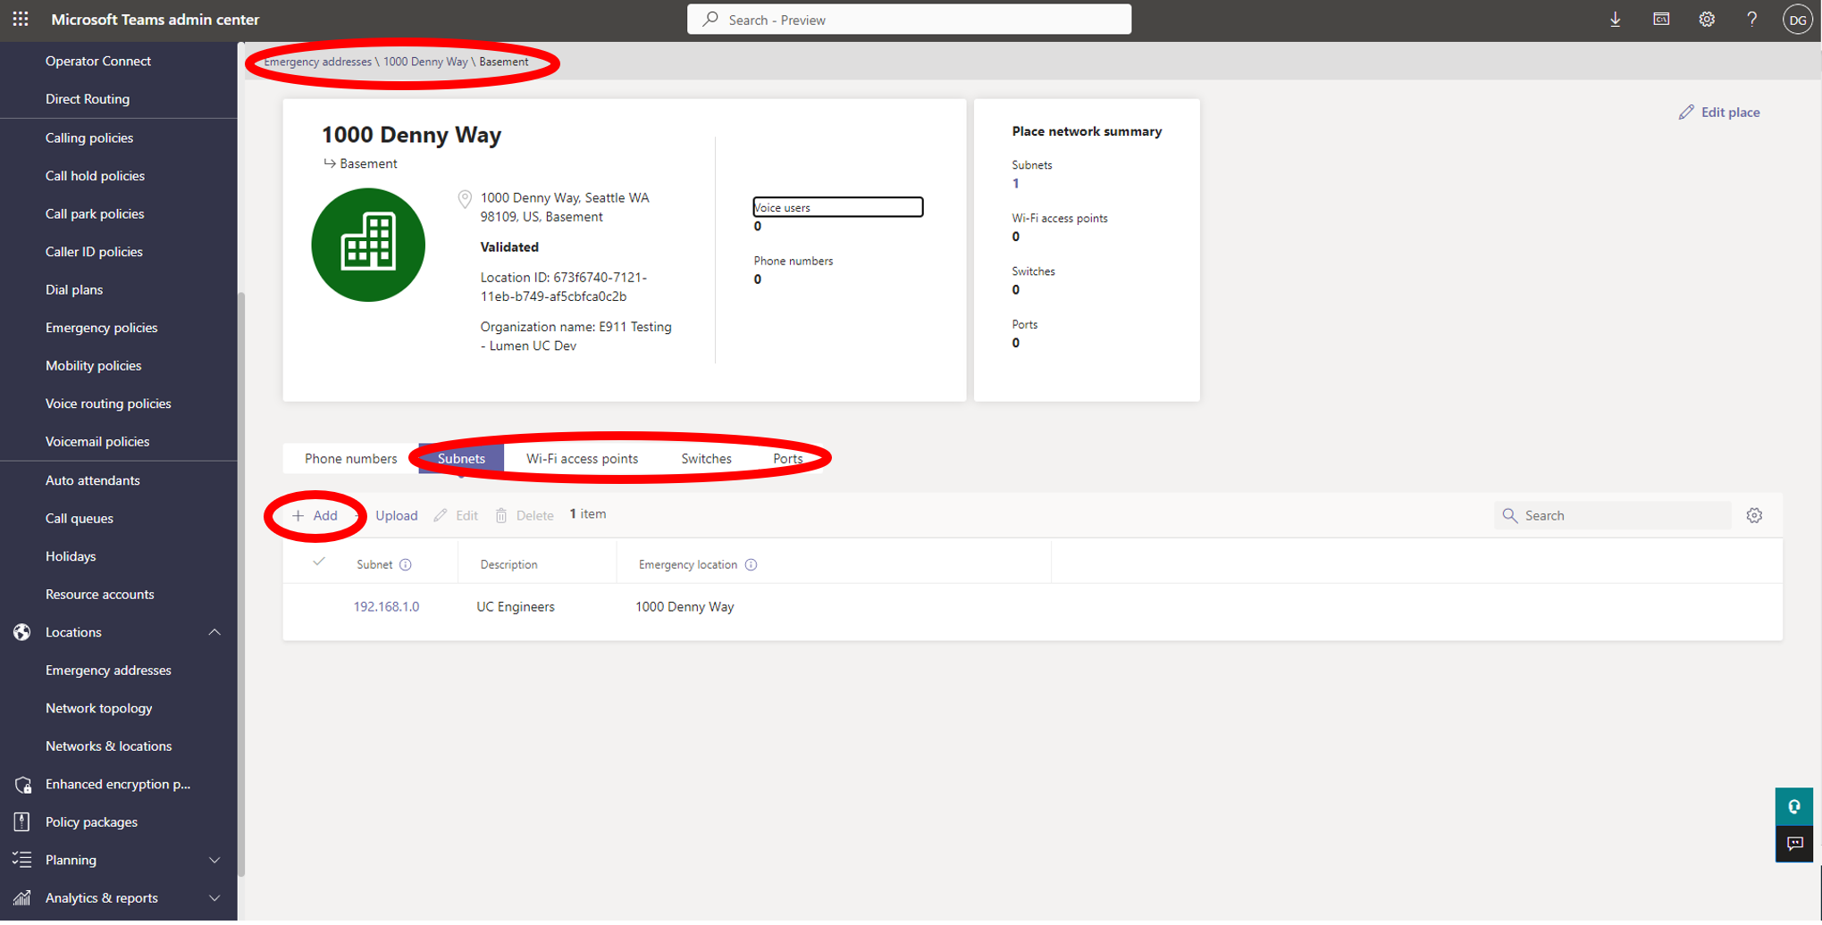The width and height of the screenshot is (1822, 925).
Task: Open column settings gear beside search box
Action: coord(1755,515)
